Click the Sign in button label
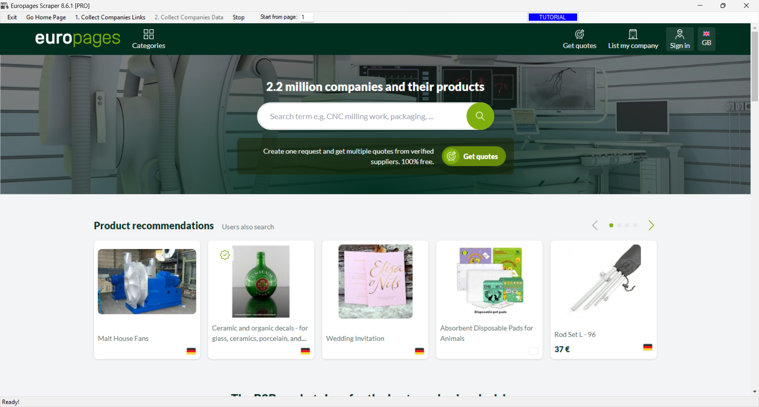This screenshot has width=759, height=407. (x=680, y=45)
